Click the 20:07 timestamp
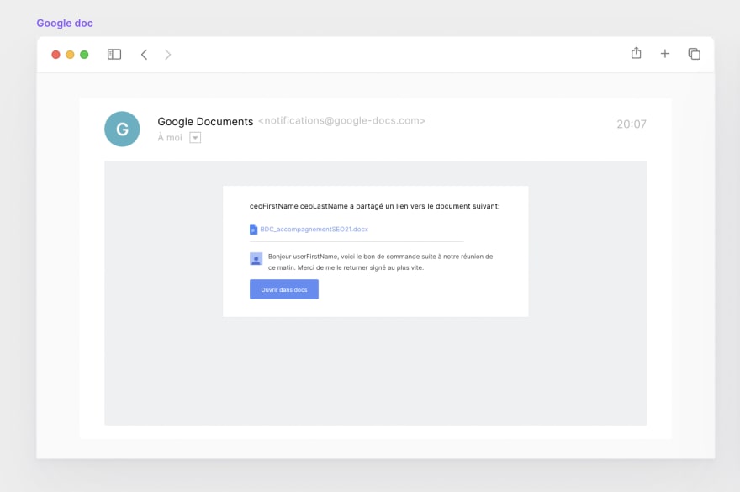Screen dimensions: 740x492 pos(632,124)
